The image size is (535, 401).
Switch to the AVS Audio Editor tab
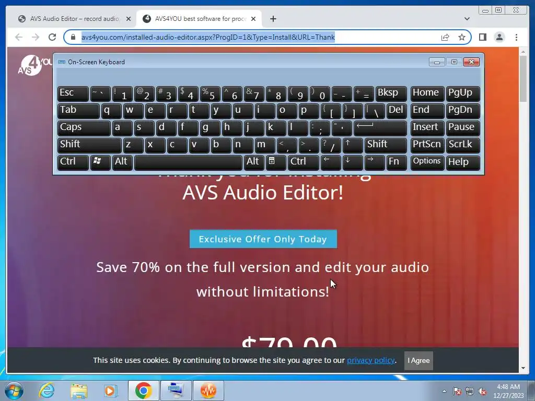tap(74, 19)
